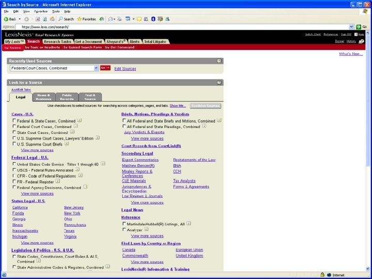
Task: Open the Recently Used Sources dropdown
Action: [x=96, y=68]
